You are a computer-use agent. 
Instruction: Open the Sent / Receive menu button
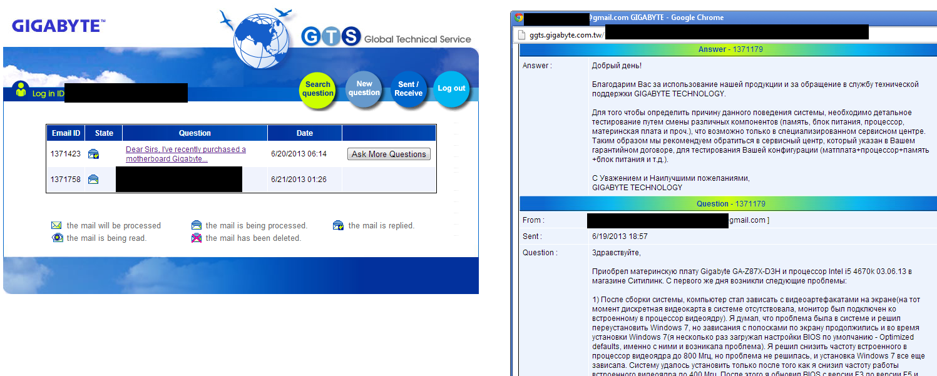click(x=408, y=89)
